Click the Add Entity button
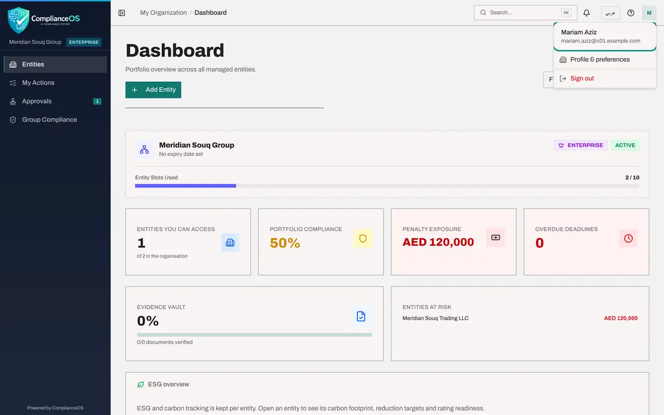Image resolution: width=664 pixels, height=415 pixels. (153, 90)
